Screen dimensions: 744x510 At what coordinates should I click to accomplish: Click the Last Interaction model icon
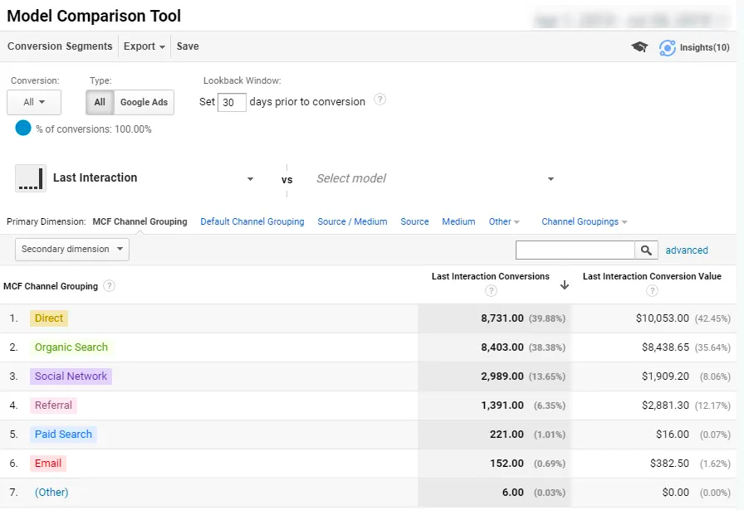coord(31,177)
